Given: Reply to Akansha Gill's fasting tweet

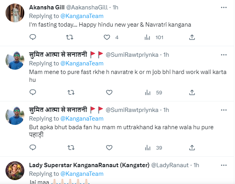Looking at the screenshot, I should (x=33, y=37).
